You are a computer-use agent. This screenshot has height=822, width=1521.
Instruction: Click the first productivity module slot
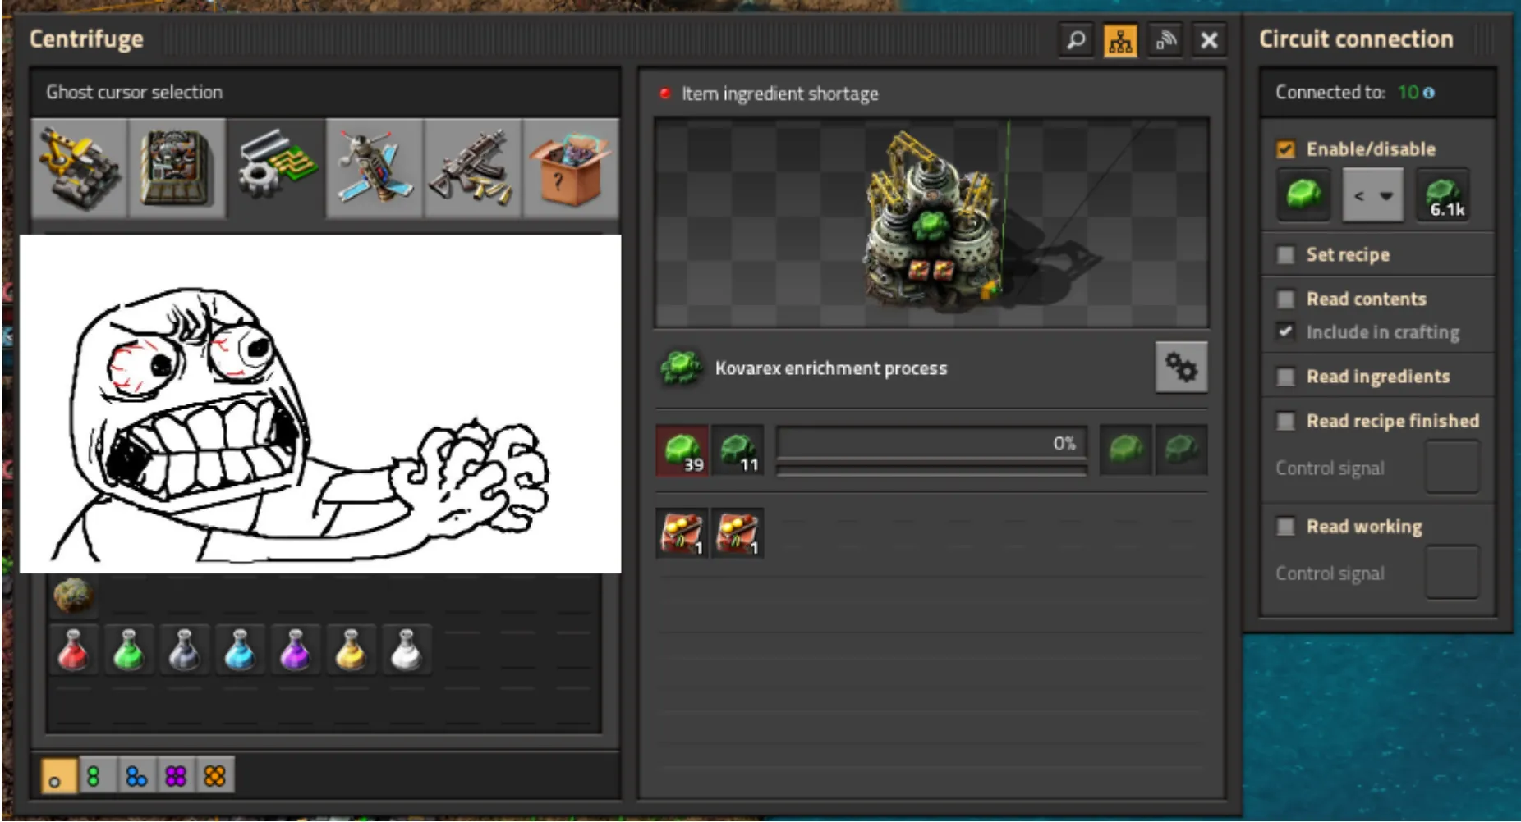[x=682, y=534]
